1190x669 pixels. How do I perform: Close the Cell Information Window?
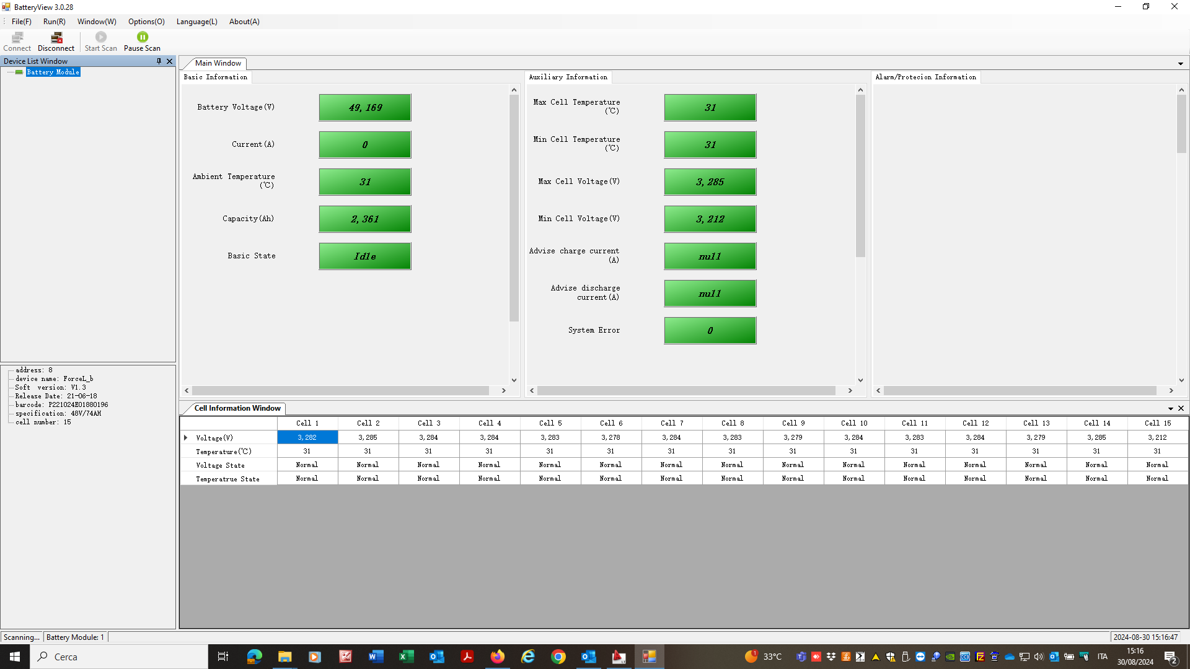(x=1181, y=408)
